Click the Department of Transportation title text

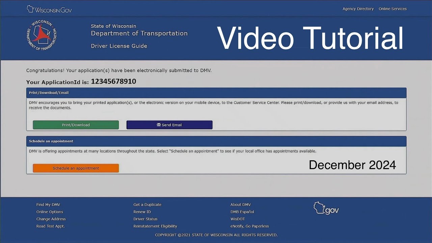click(x=139, y=33)
